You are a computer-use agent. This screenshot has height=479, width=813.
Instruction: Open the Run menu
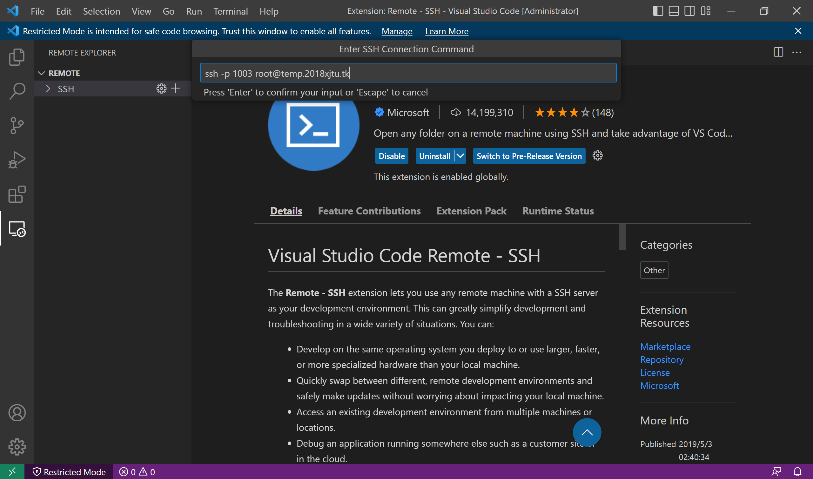(x=194, y=11)
